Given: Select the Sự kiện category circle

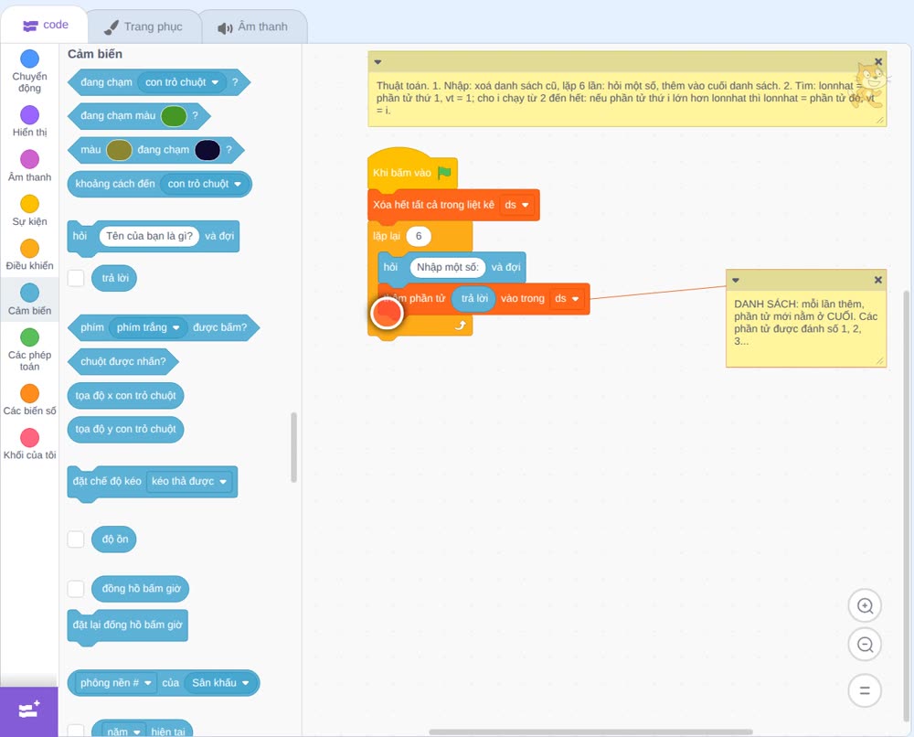Looking at the screenshot, I should tap(30, 204).
